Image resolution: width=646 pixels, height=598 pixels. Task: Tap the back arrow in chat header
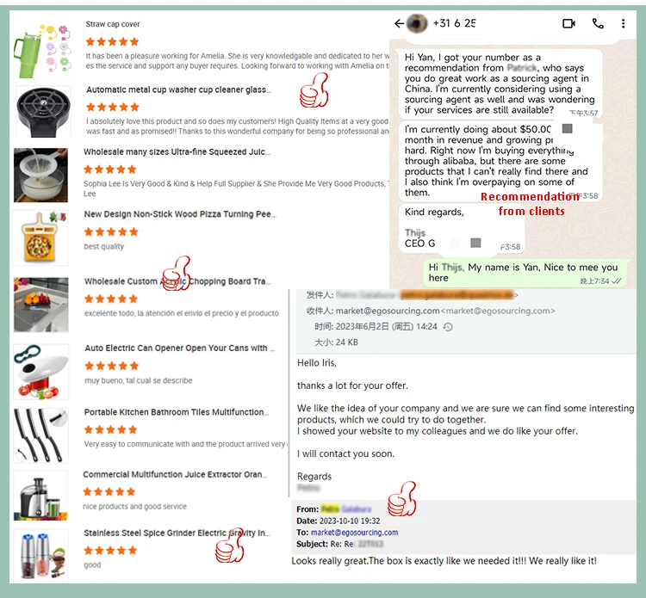(399, 23)
